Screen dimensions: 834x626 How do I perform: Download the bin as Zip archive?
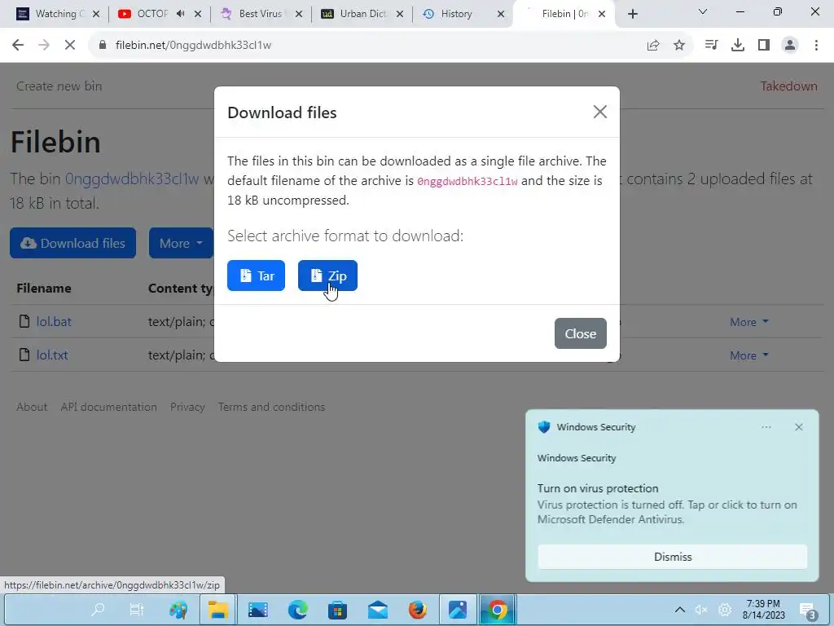(x=327, y=276)
